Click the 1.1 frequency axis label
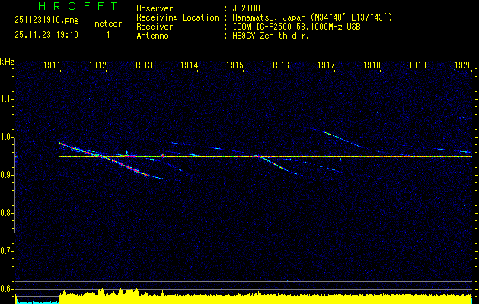The height and width of the screenshot is (304, 479). (7, 99)
